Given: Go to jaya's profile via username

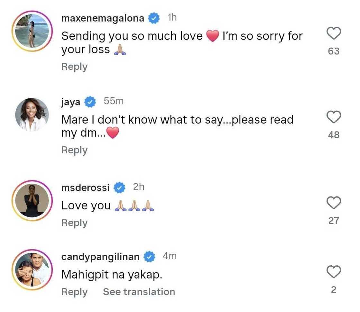Looking at the screenshot, I should point(71,102).
